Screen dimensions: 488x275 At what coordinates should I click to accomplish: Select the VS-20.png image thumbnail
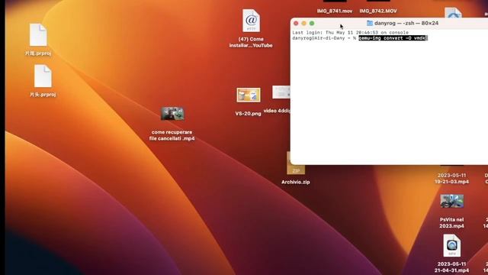(248, 95)
